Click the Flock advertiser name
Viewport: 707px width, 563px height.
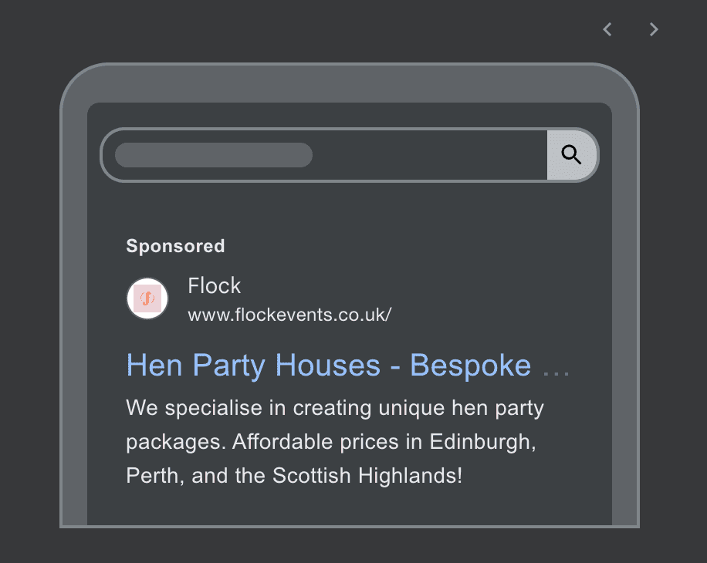tap(214, 285)
